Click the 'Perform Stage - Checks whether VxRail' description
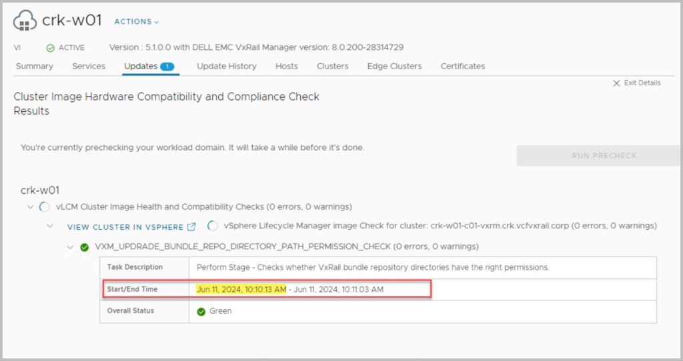 [x=373, y=268]
